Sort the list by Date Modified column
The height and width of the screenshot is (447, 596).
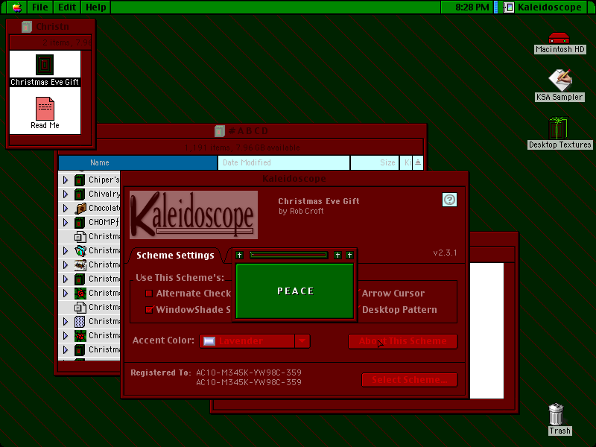pos(284,162)
